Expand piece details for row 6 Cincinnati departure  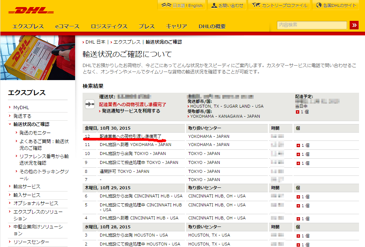point(298,197)
